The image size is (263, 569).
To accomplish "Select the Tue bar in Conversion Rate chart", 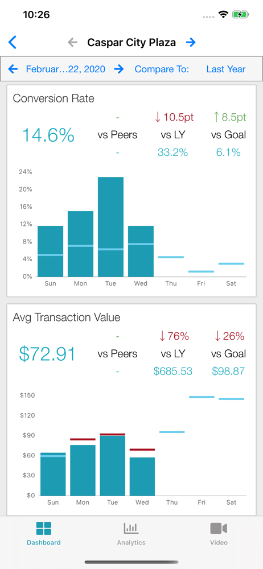I will tap(110, 227).
